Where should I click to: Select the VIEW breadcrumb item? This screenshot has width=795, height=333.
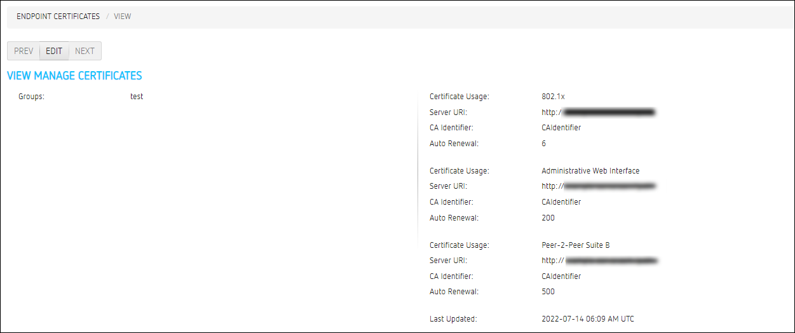pyautogui.click(x=123, y=17)
